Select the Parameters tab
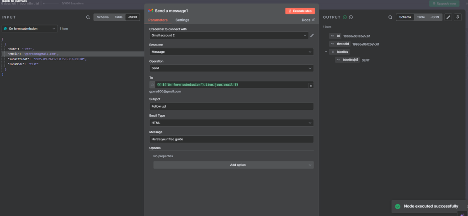Viewport: 468px width, 216px height. [158, 20]
